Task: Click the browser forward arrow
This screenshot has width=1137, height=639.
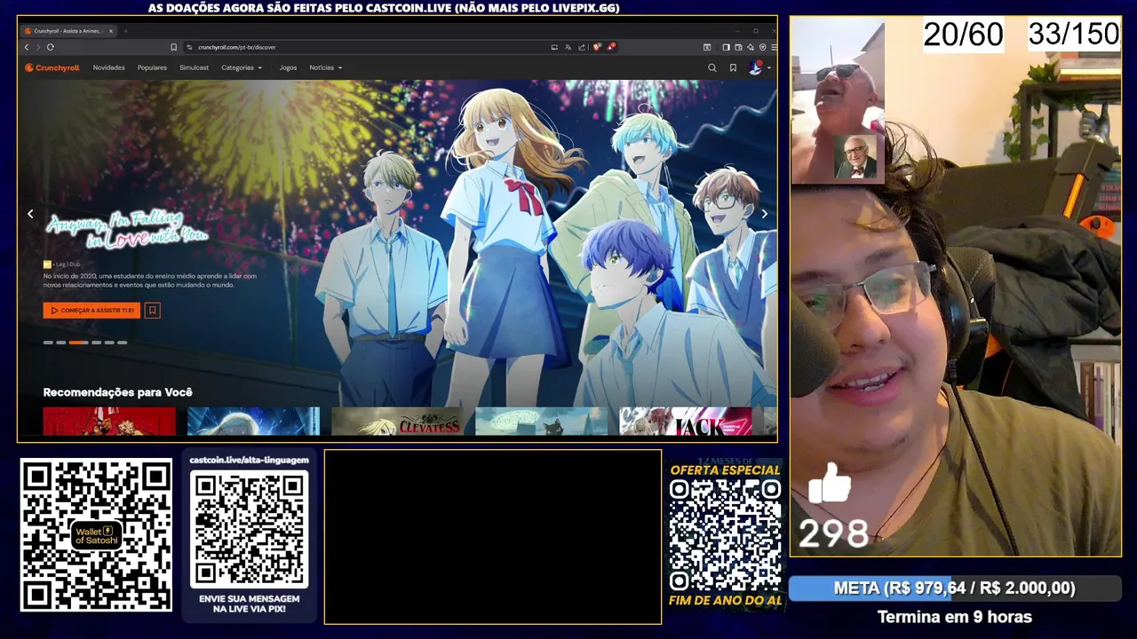Action: coord(37,47)
